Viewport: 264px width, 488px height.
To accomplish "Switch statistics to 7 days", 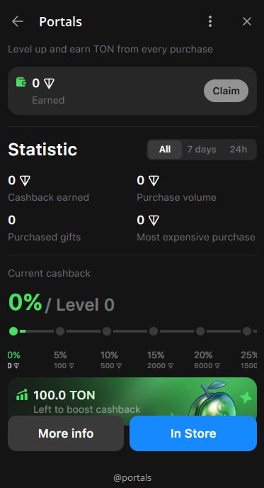I will 202,150.
